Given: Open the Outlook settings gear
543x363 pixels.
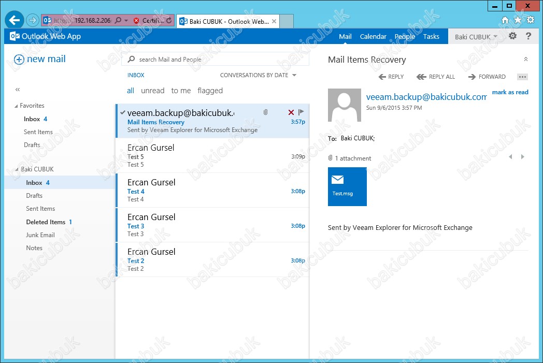Looking at the screenshot, I should pos(512,36).
